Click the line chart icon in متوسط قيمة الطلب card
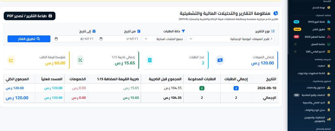Viewport: 335px width, 131px height. [x=11, y=60]
